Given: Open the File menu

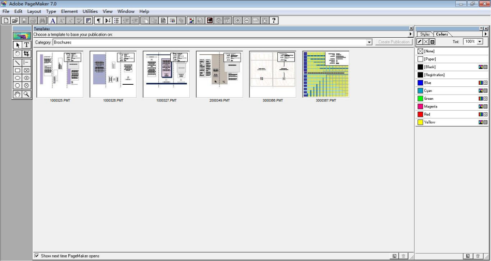Looking at the screenshot, I should coord(6,11).
